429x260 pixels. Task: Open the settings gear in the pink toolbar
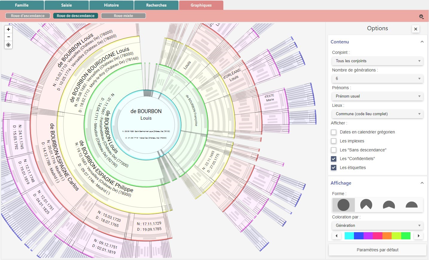pos(421,16)
